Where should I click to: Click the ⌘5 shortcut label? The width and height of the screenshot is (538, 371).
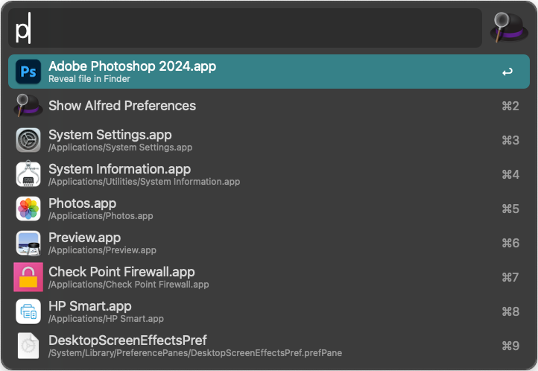[510, 209]
